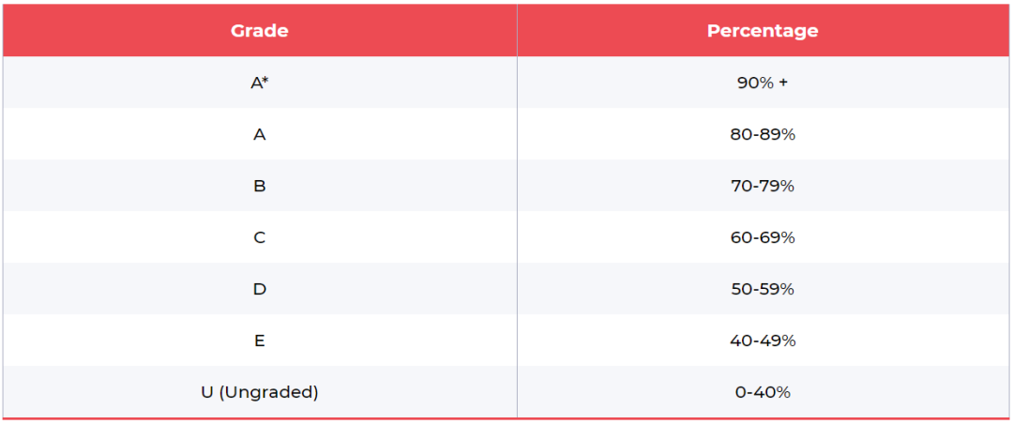
Task: Click the asterisk in the A* grade
Action: [266, 80]
